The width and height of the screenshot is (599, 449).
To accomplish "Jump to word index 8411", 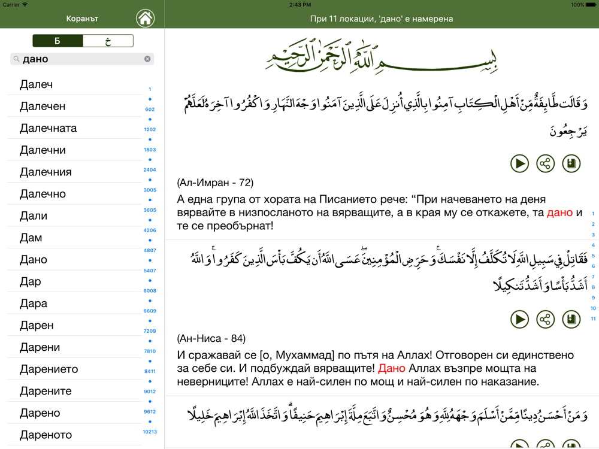I will [150, 371].
